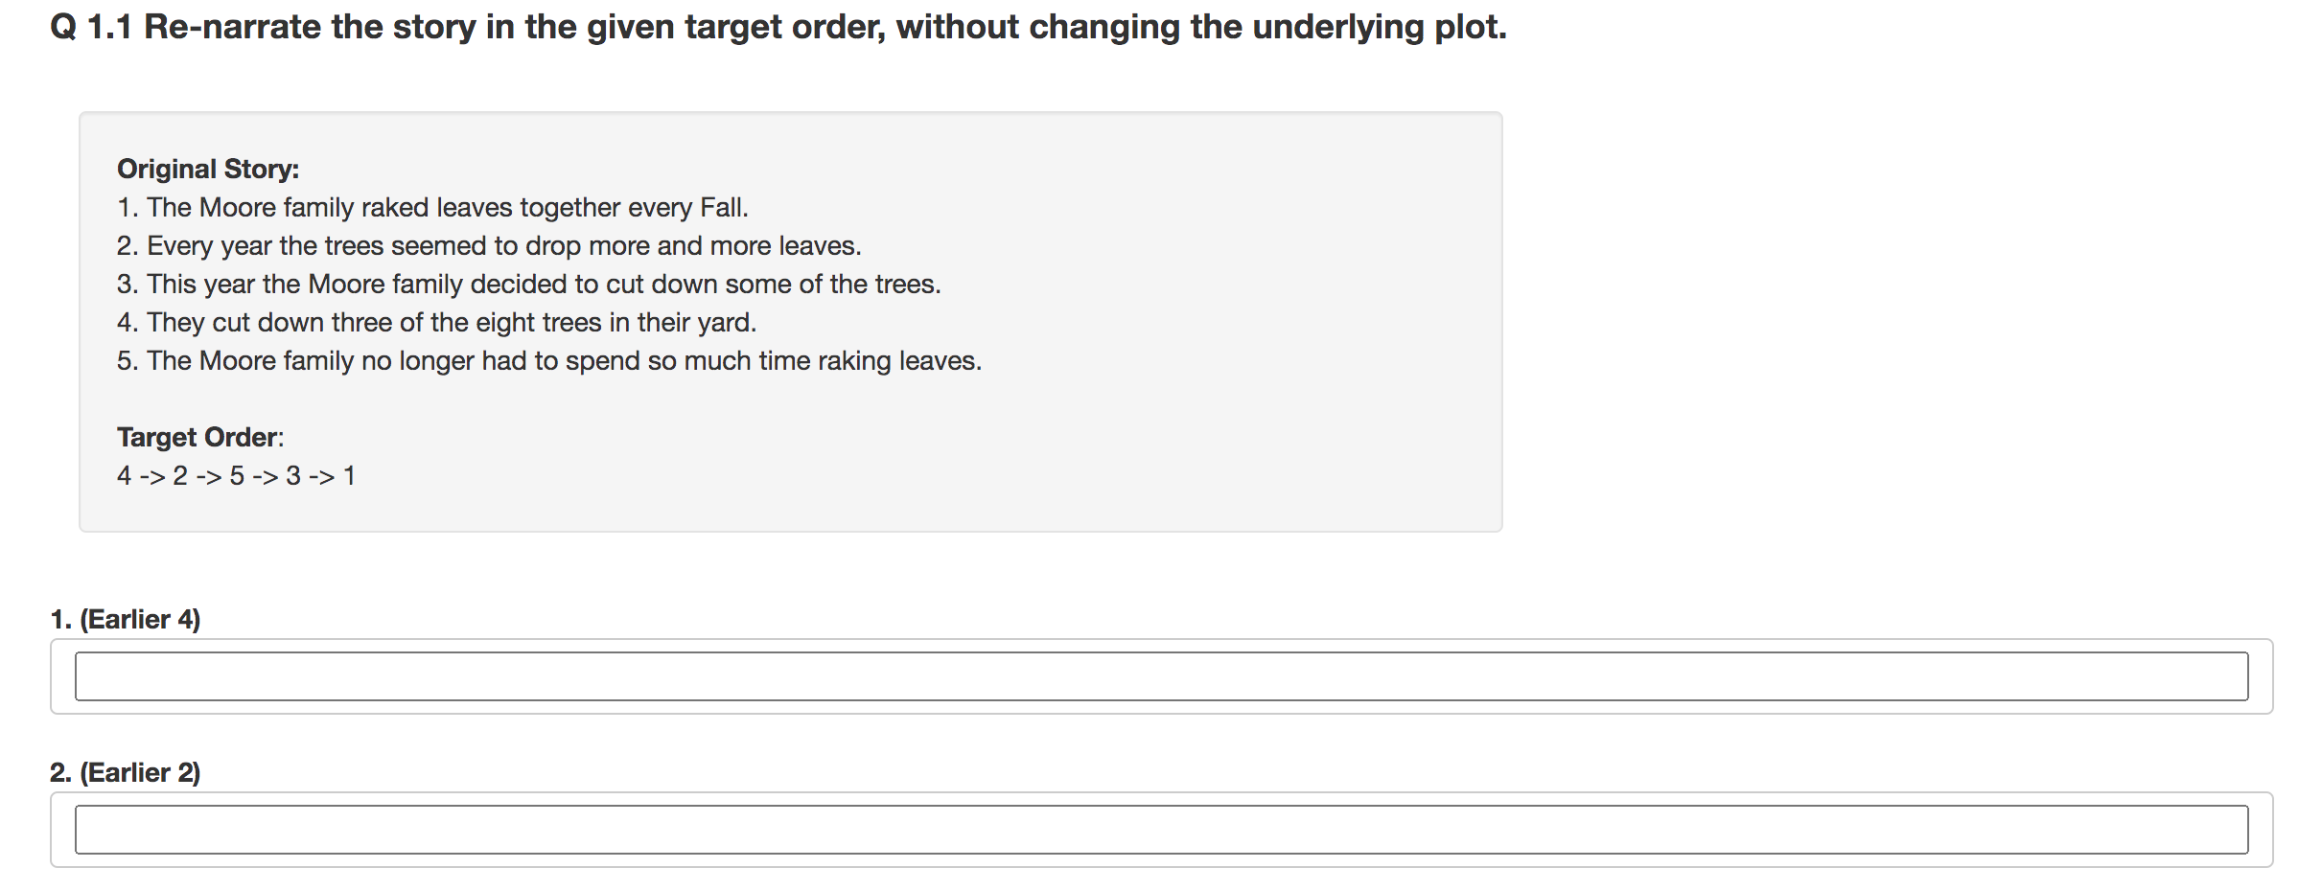Click the number 4 in the target order
The height and width of the screenshot is (891, 2299).
[x=125, y=476]
